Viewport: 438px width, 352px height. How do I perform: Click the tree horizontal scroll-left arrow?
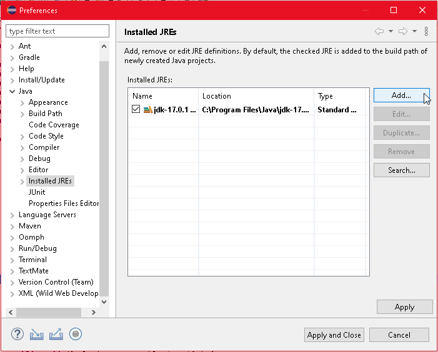pos(11,312)
